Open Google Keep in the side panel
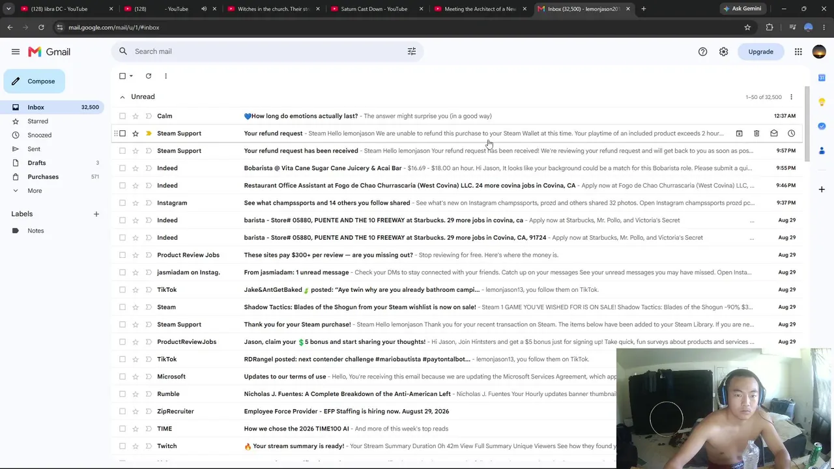Screen dimensions: 834x469 [822, 102]
